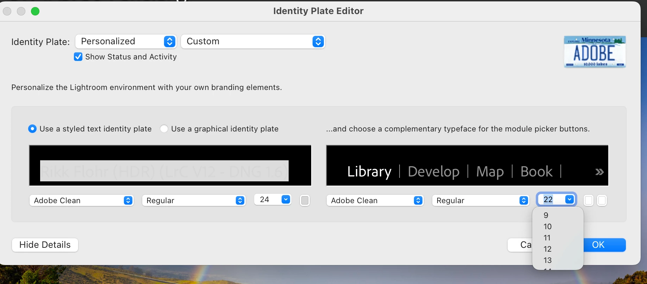Choose font size 12 from list
Image resolution: width=647 pixels, height=284 pixels.
point(558,249)
